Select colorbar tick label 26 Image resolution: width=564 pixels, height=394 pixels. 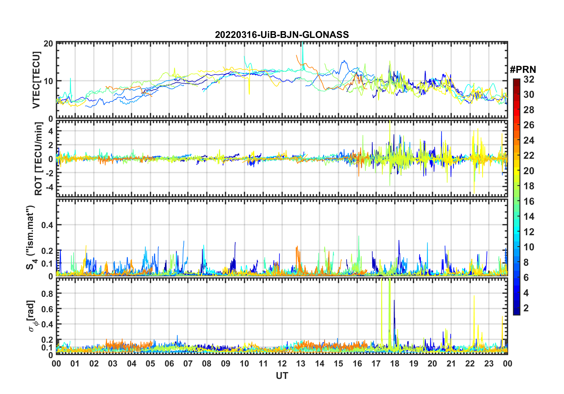coord(529,125)
